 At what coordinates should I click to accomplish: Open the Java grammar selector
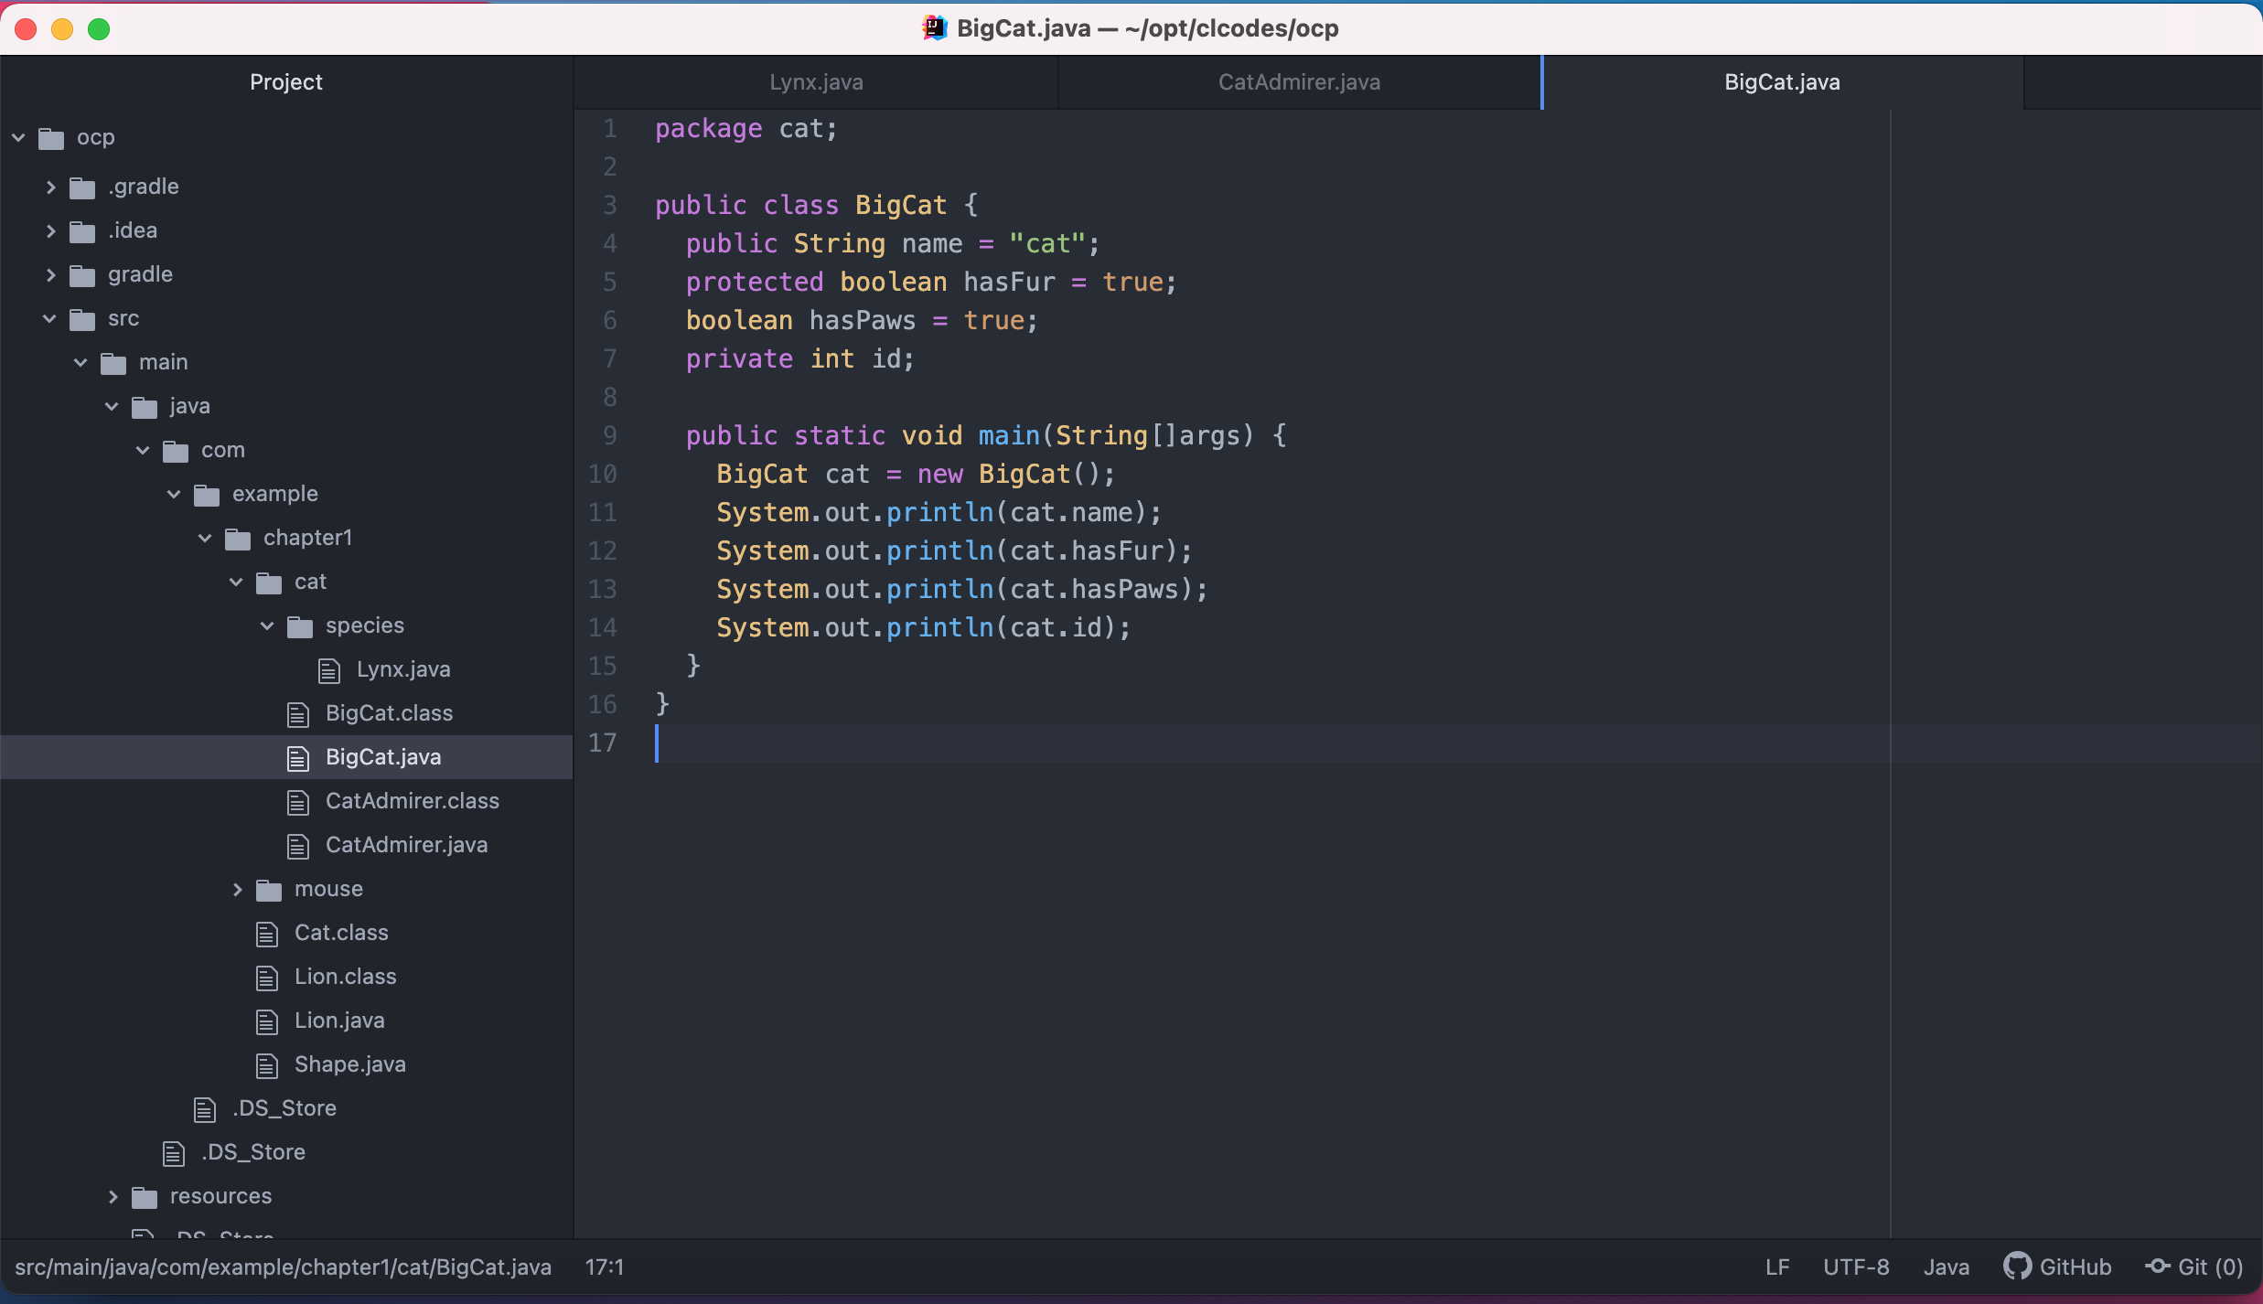(1947, 1267)
